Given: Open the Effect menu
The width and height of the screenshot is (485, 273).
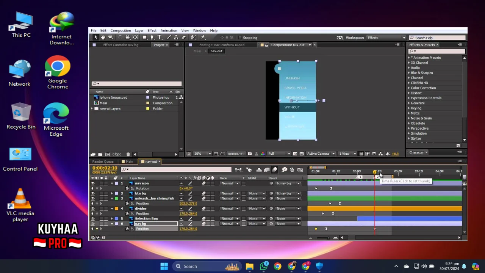Looking at the screenshot, I should click(x=152, y=30).
